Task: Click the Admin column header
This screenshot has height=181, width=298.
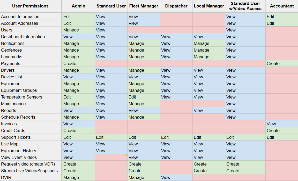Action: 78,6
